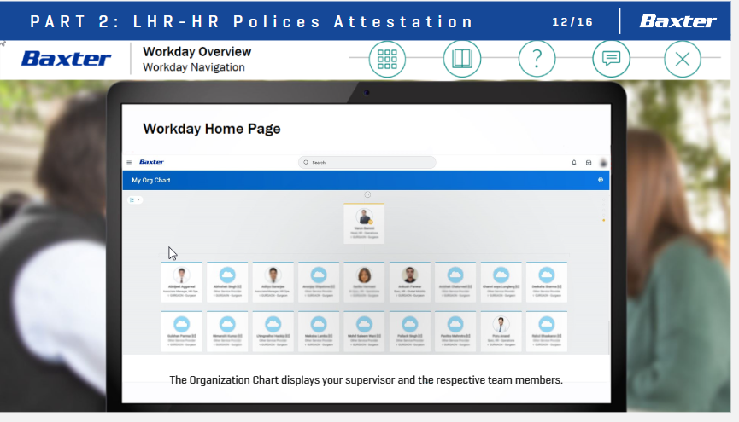The width and height of the screenshot is (739, 422).
Task: Click the notification bell in Workday
Action: [x=574, y=162]
